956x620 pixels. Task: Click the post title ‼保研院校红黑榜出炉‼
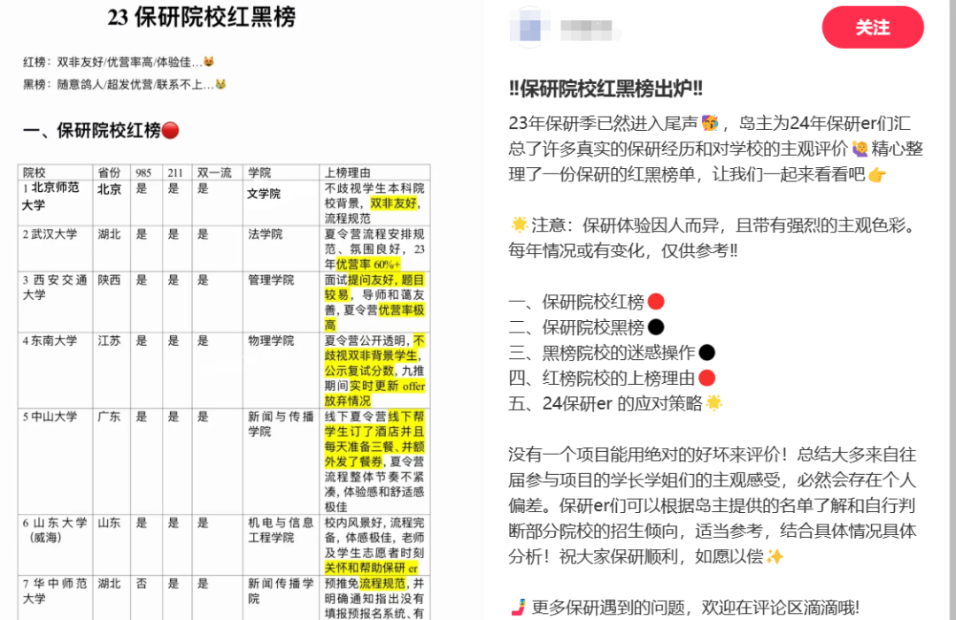(605, 89)
